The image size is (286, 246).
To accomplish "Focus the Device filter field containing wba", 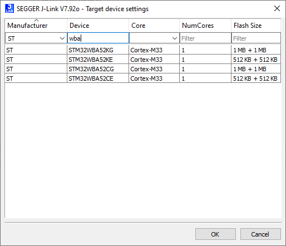I will coord(98,38).
